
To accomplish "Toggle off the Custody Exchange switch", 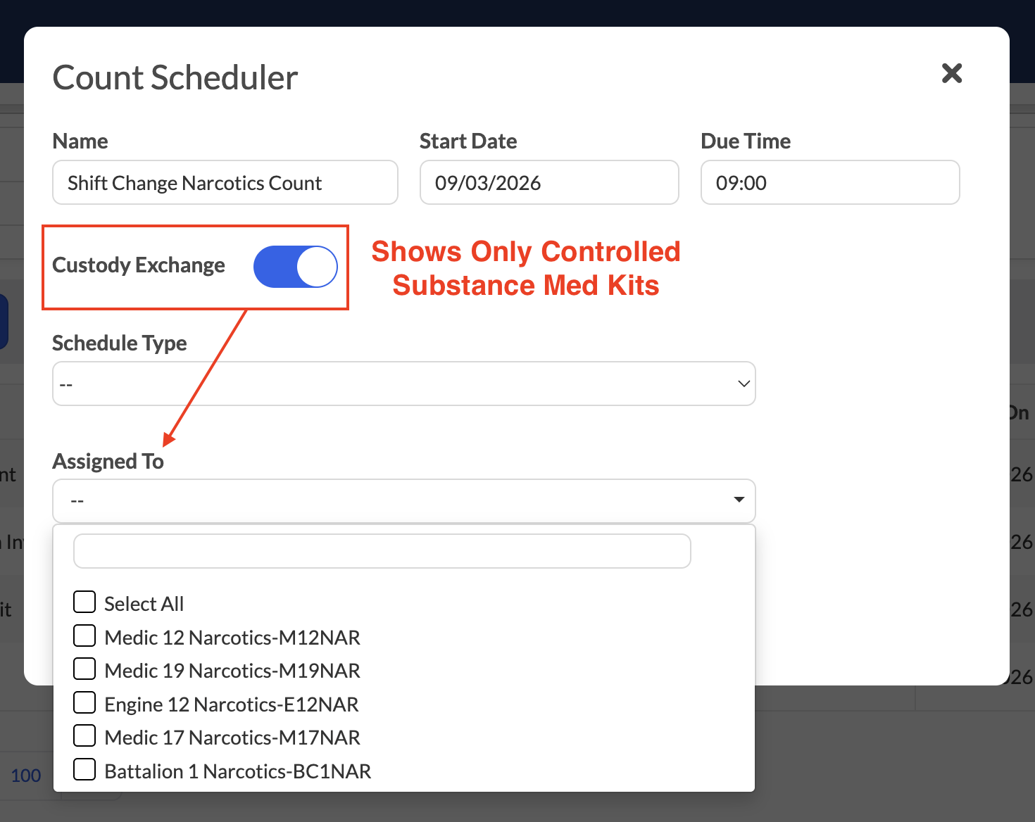I will pyautogui.click(x=296, y=267).
